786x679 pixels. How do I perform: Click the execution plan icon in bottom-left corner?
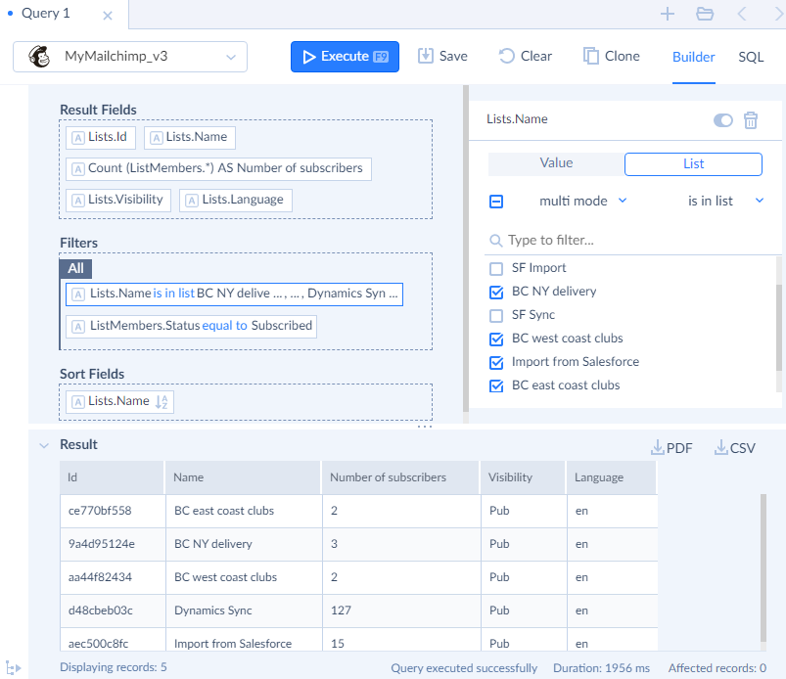[x=14, y=666]
